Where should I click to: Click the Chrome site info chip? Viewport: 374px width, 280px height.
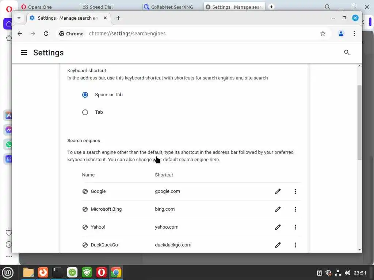[x=72, y=34]
